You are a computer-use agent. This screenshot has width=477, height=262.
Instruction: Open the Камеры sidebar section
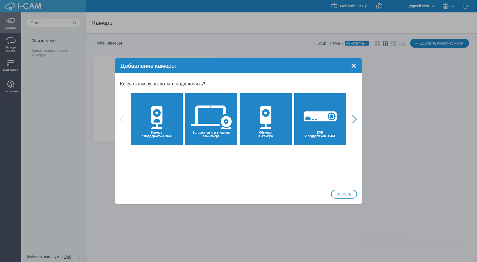[11, 23]
